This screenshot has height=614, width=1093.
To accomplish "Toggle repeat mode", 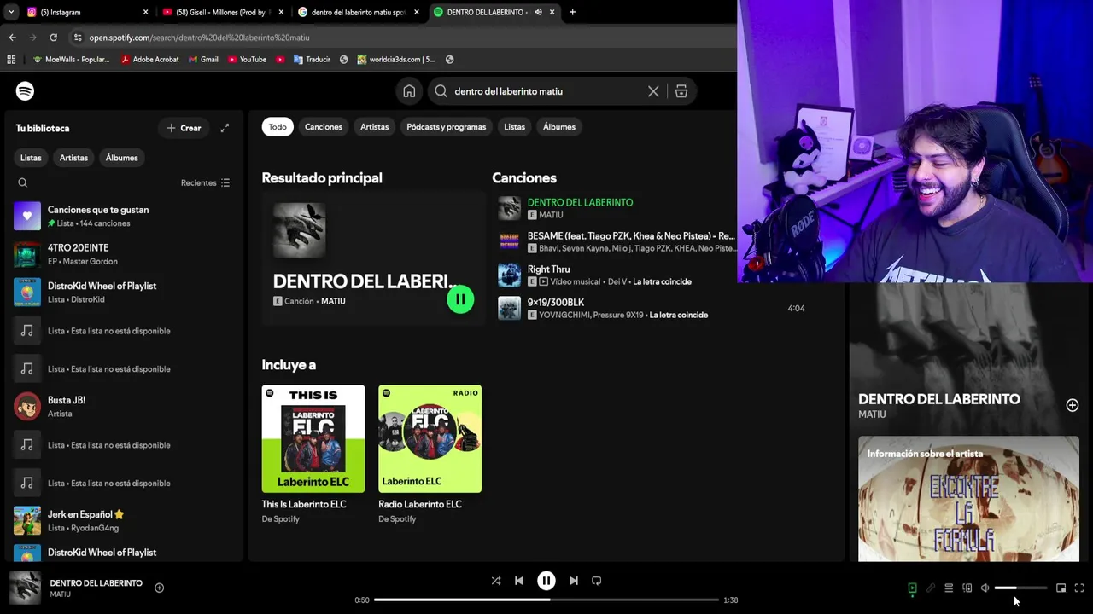I will [x=597, y=581].
